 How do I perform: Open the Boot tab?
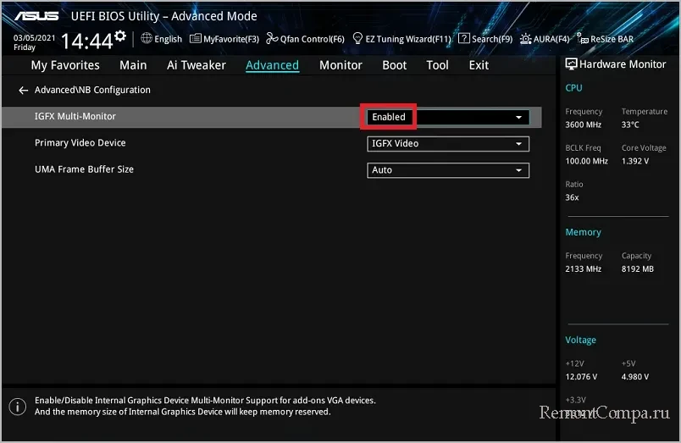(395, 65)
